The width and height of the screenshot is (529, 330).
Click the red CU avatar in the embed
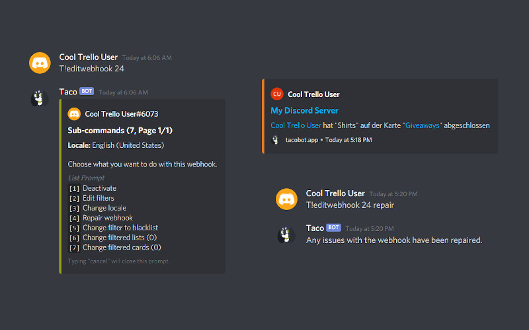pyautogui.click(x=276, y=94)
